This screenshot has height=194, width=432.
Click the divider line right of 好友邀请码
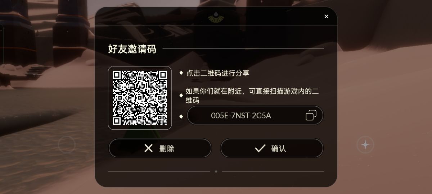[243, 48]
